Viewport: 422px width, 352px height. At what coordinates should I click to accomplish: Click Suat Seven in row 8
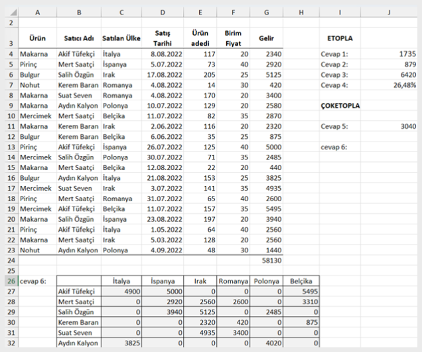coord(79,96)
